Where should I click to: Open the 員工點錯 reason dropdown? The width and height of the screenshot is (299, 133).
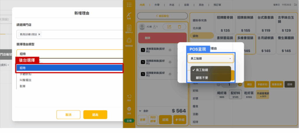coord(210,59)
